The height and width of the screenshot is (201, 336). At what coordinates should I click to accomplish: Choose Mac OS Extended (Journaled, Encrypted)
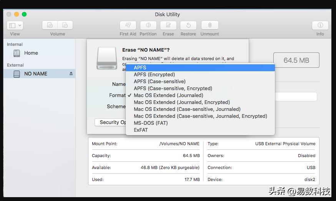181,102
